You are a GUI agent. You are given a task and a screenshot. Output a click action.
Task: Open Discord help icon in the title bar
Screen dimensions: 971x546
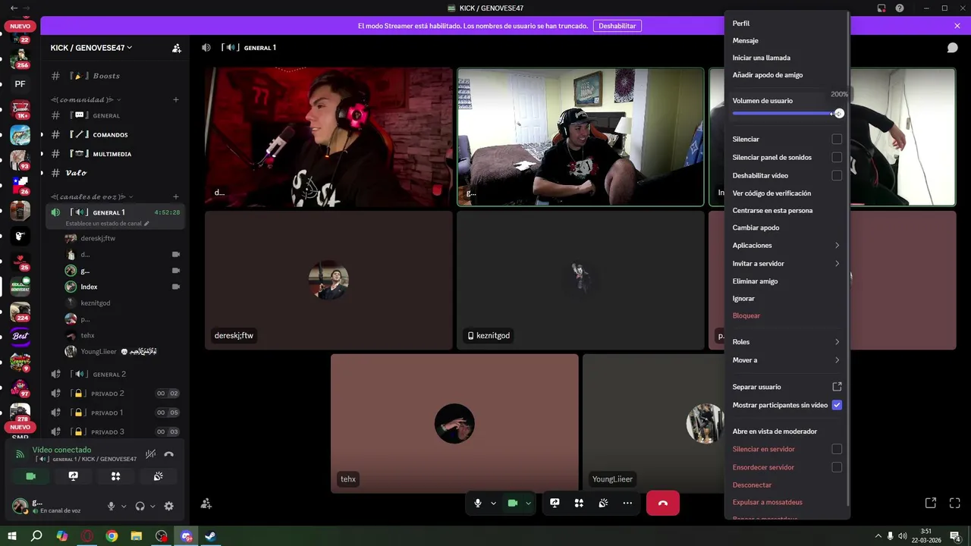pyautogui.click(x=900, y=8)
